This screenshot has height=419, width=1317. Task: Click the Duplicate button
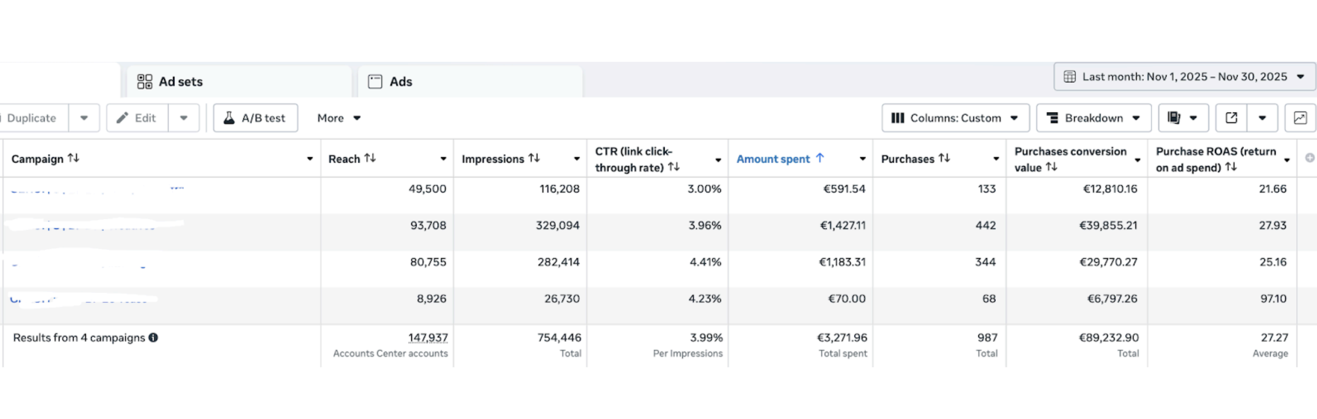32,117
